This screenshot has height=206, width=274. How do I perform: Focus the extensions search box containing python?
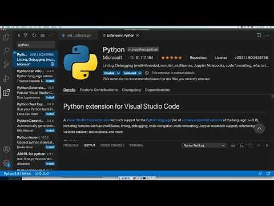click(x=36, y=45)
